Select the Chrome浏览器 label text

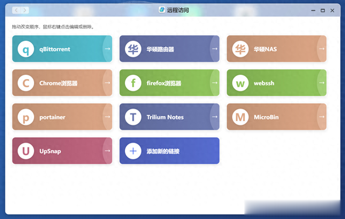point(58,83)
